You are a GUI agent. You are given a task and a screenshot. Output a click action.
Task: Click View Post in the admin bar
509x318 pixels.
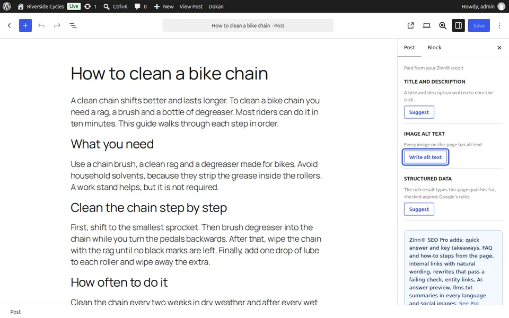click(191, 6)
